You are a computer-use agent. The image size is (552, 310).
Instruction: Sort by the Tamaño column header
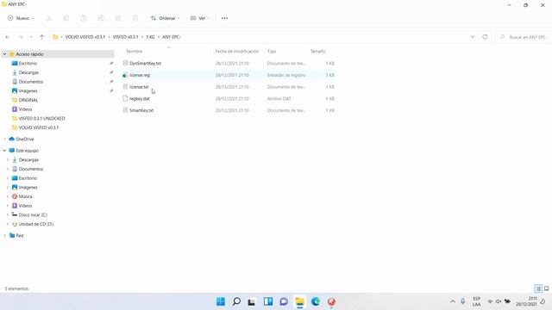317,52
